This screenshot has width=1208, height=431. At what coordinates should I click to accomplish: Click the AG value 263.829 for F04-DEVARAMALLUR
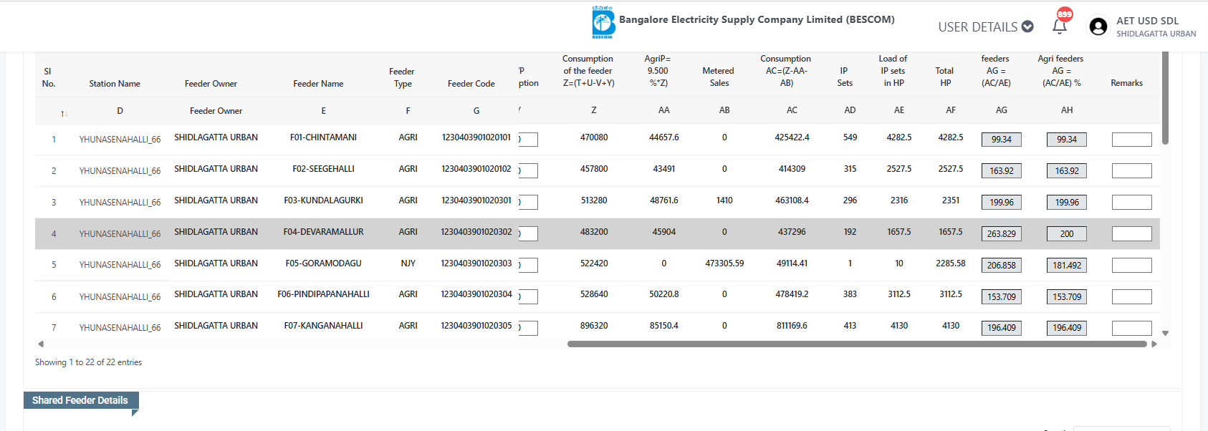pos(1001,234)
